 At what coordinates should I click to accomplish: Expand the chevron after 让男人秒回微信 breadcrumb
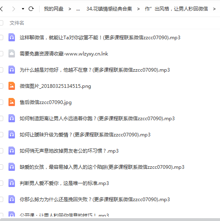[x=214, y=9]
